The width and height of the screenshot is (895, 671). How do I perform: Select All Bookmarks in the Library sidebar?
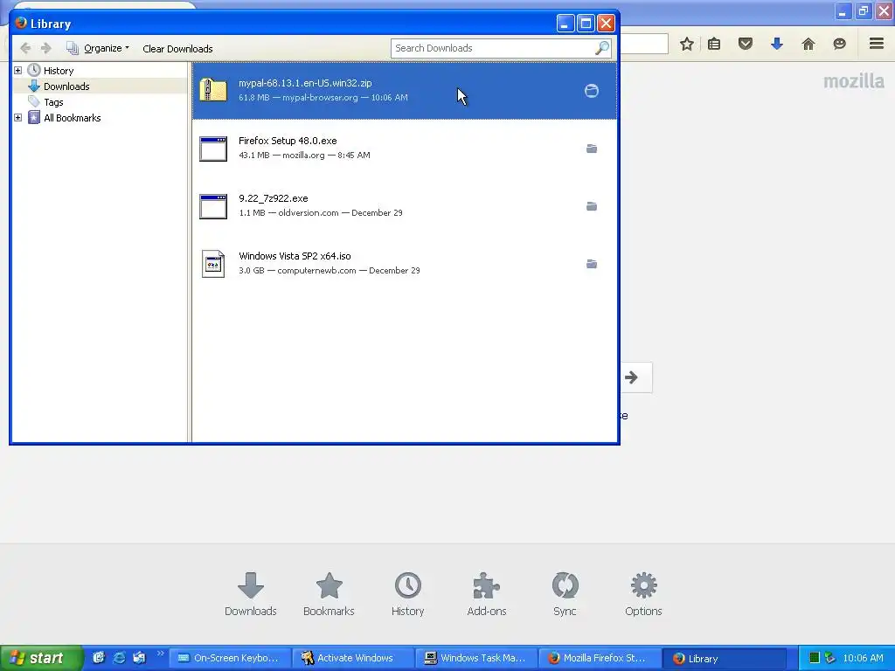[72, 118]
